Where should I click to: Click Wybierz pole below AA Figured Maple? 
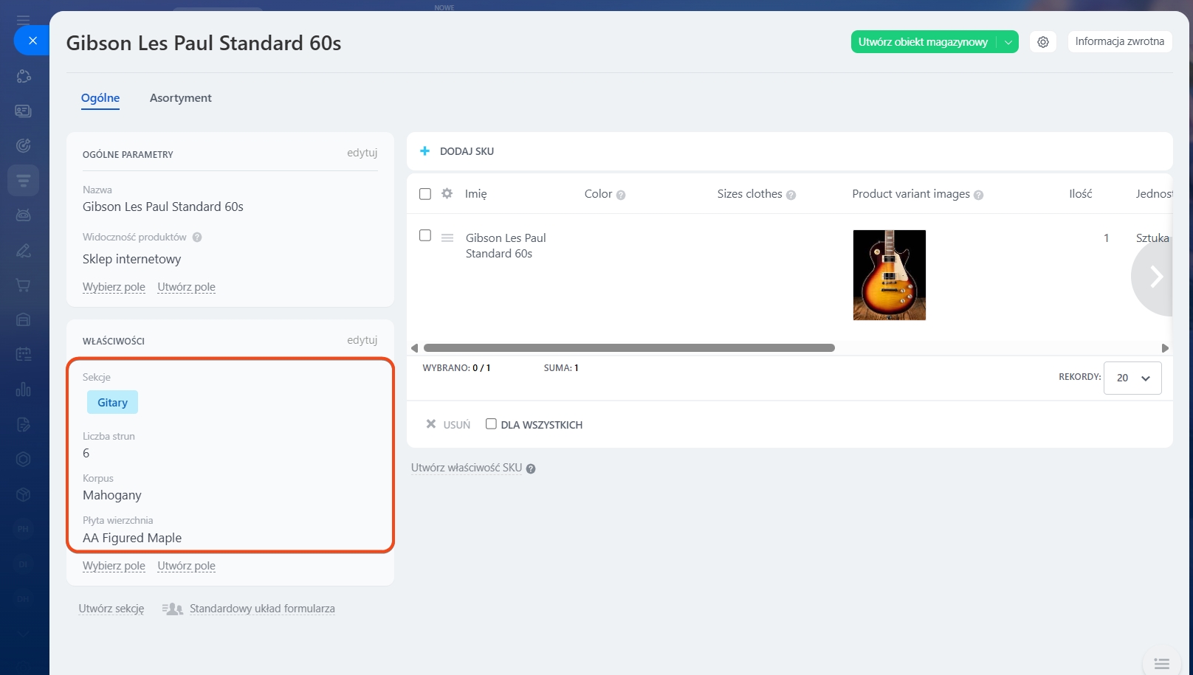tap(114, 566)
